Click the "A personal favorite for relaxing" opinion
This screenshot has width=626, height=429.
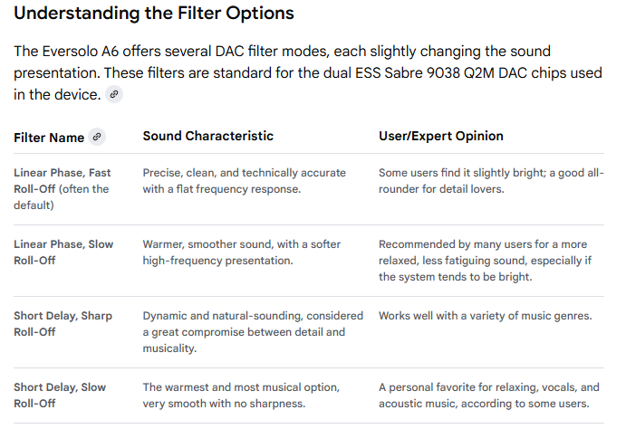pyautogui.click(x=489, y=395)
